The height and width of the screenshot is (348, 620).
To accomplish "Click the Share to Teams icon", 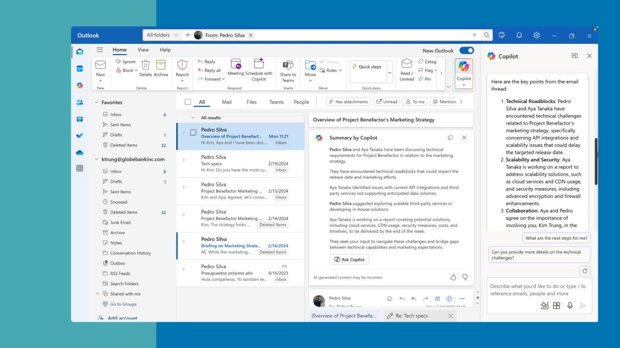I will (288, 65).
